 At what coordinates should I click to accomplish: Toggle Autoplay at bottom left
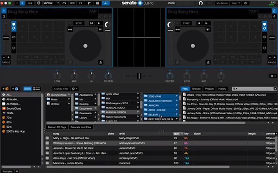(8, 172)
